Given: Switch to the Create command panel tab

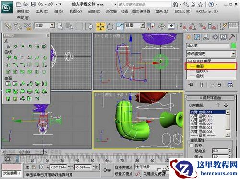Looking at the screenshot, I should tap(189, 37).
